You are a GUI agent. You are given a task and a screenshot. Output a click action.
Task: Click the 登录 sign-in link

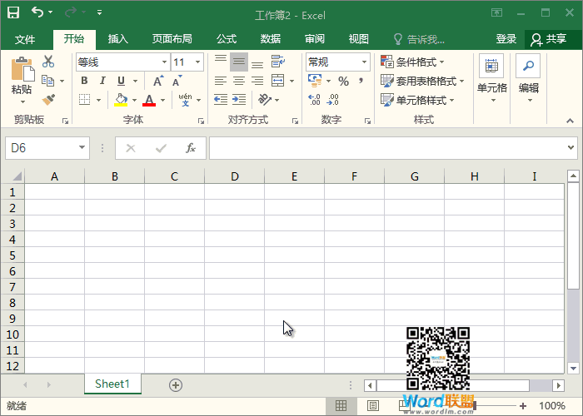click(x=506, y=39)
